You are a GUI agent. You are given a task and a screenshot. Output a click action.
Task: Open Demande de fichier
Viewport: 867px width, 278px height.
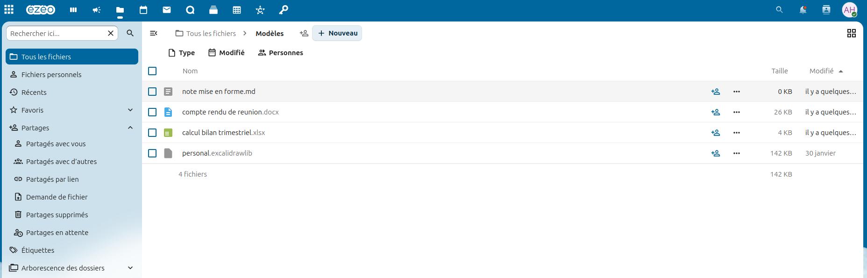pyautogui.click(x=74, y=197)
